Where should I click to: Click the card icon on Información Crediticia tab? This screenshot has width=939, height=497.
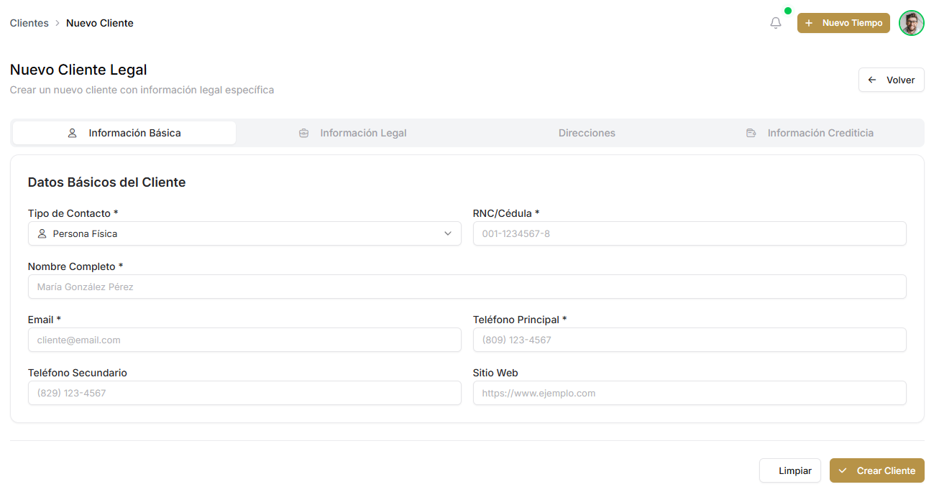(x=751, y=133)
